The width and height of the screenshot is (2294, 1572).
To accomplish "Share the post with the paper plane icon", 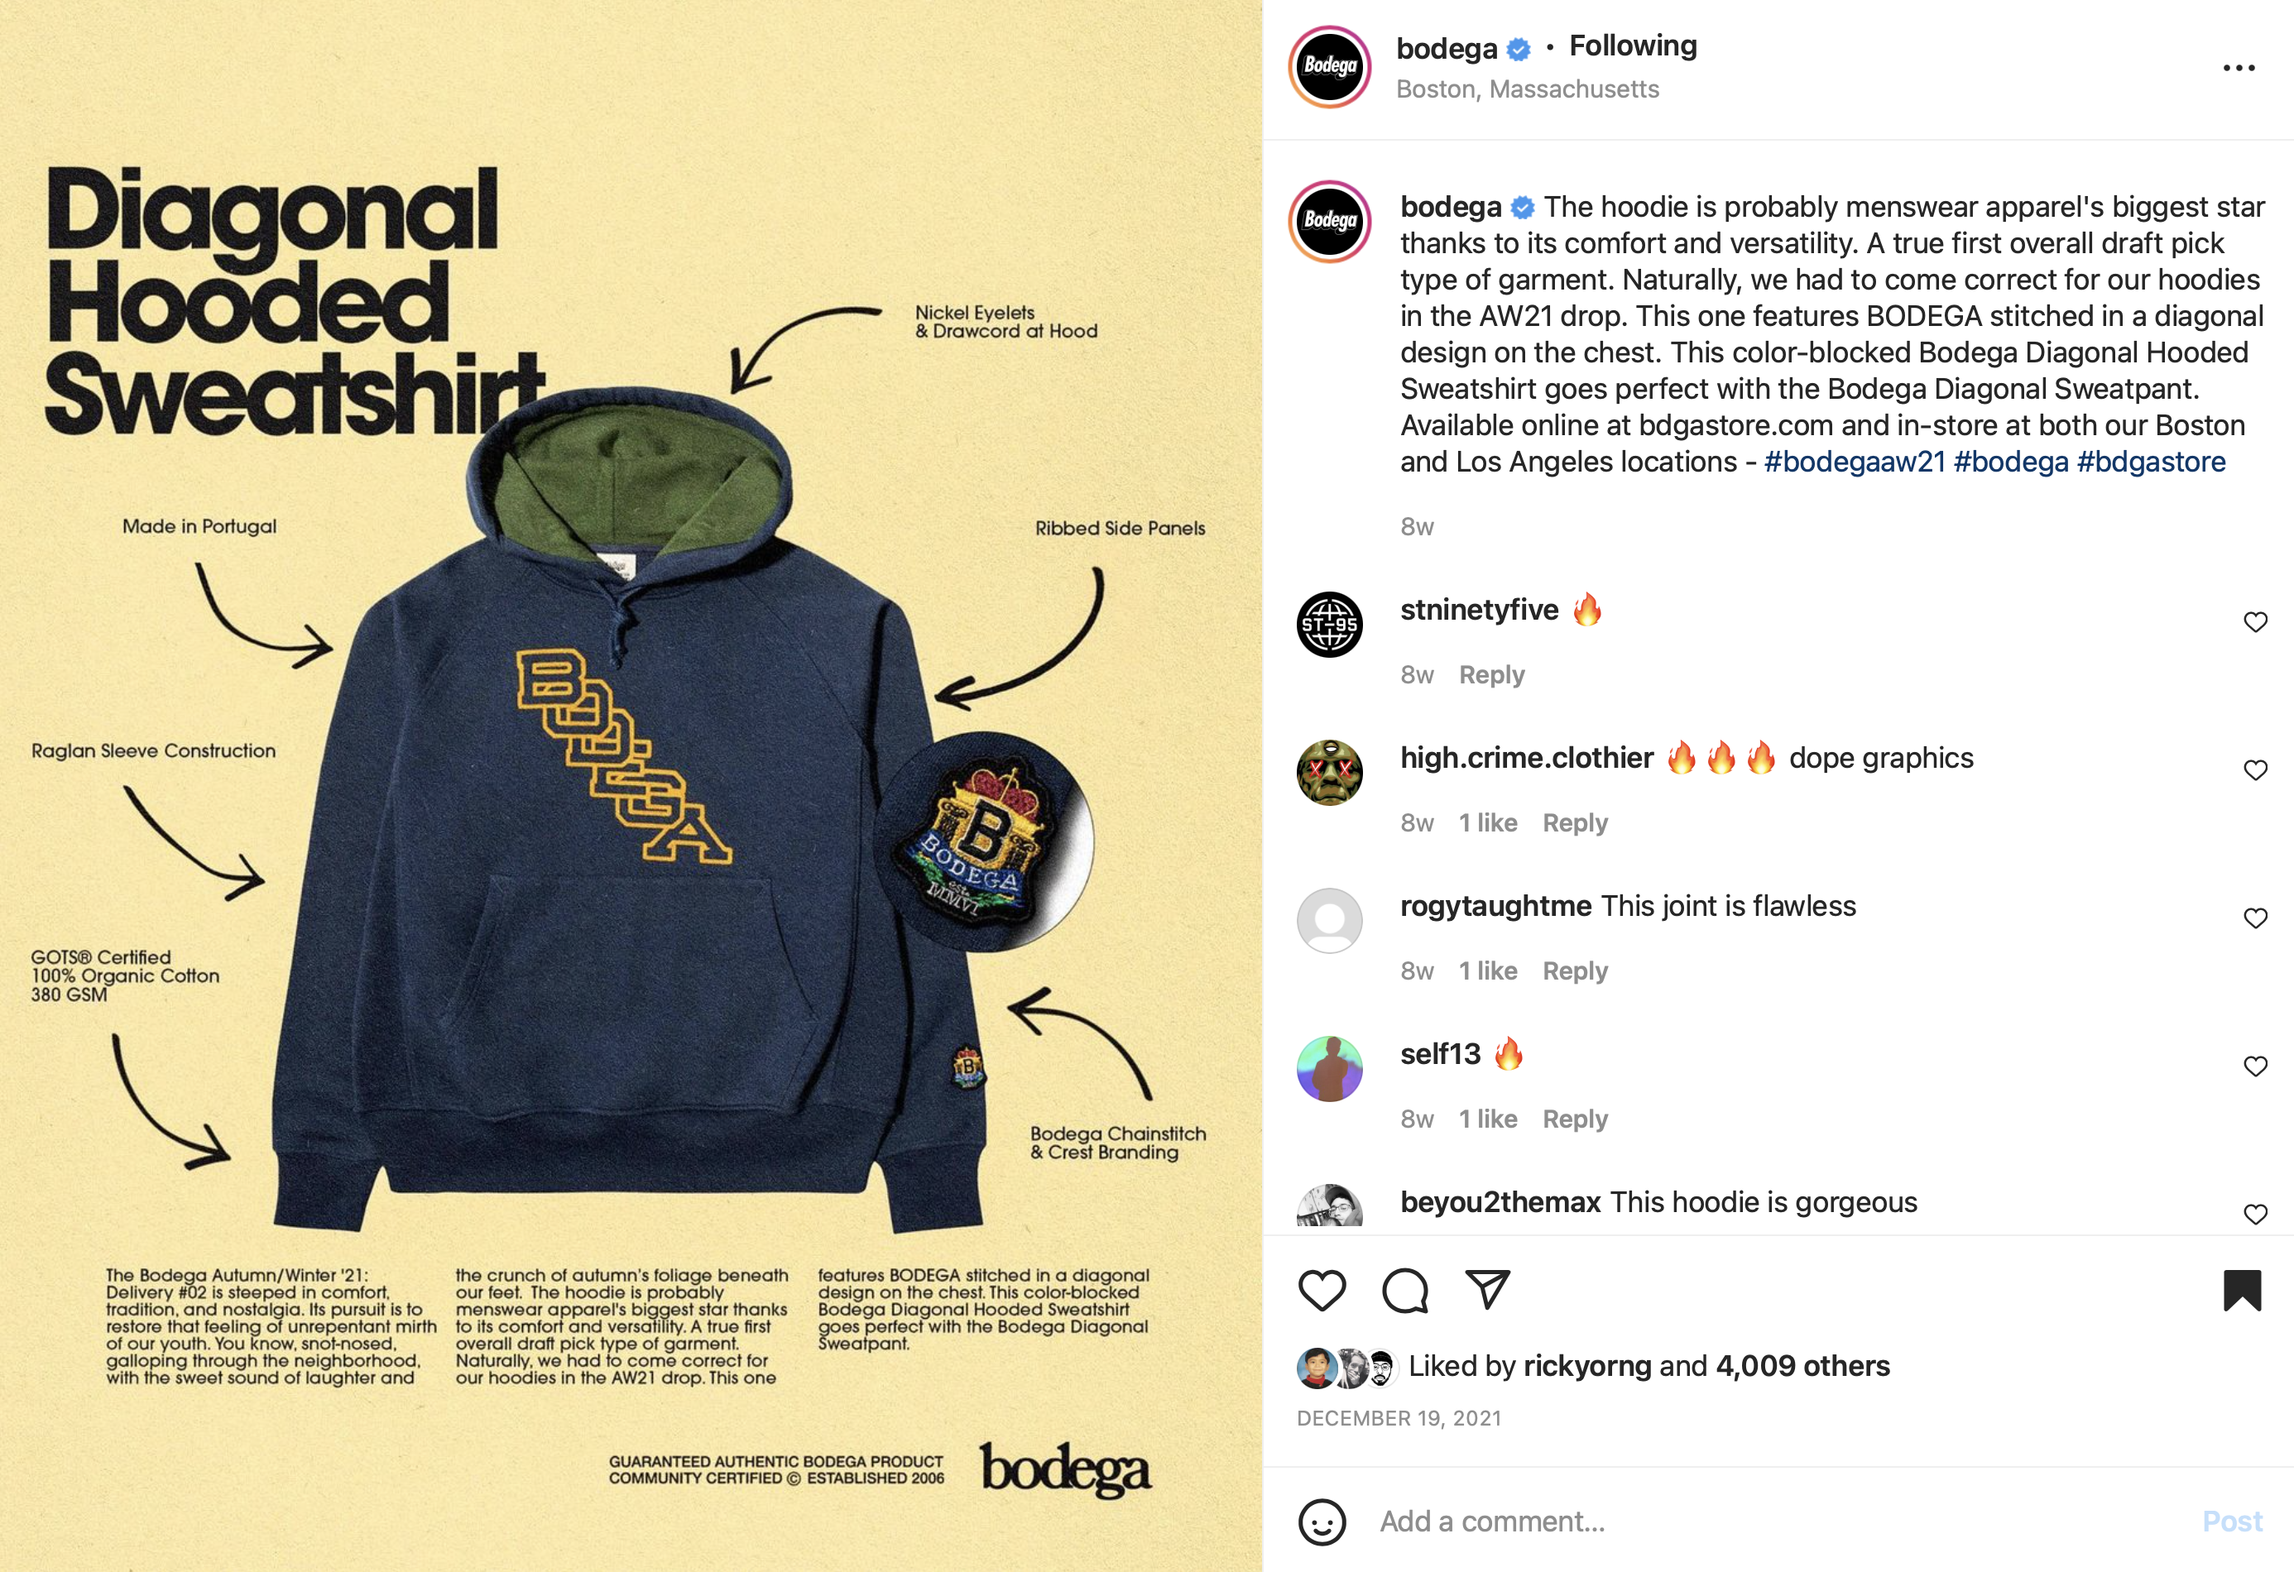I will pyautogui.click(x=1488, y=1290).
